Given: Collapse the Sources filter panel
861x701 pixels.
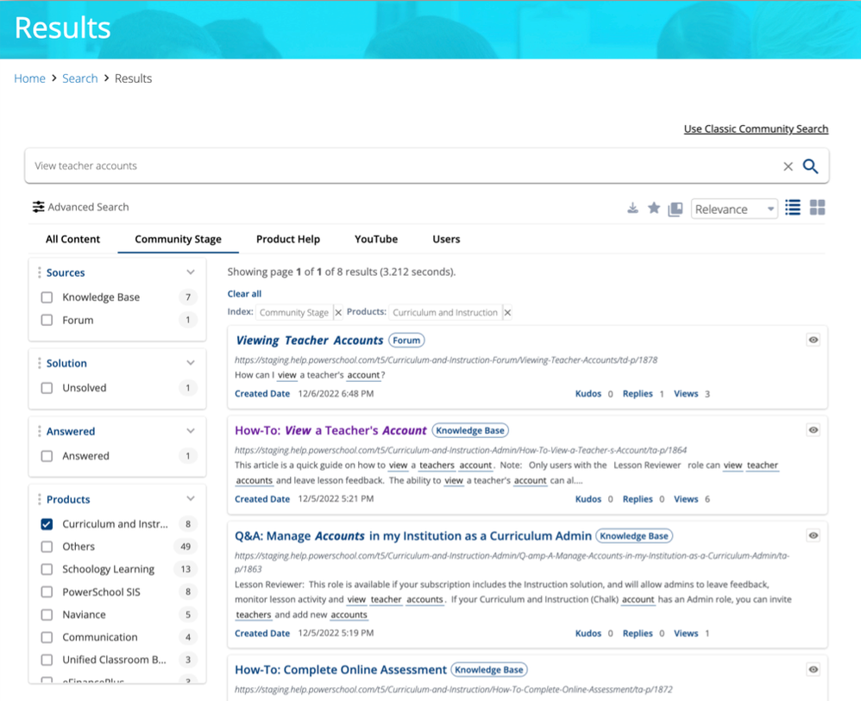Looking at the screenshot, I should coord(191,272).
